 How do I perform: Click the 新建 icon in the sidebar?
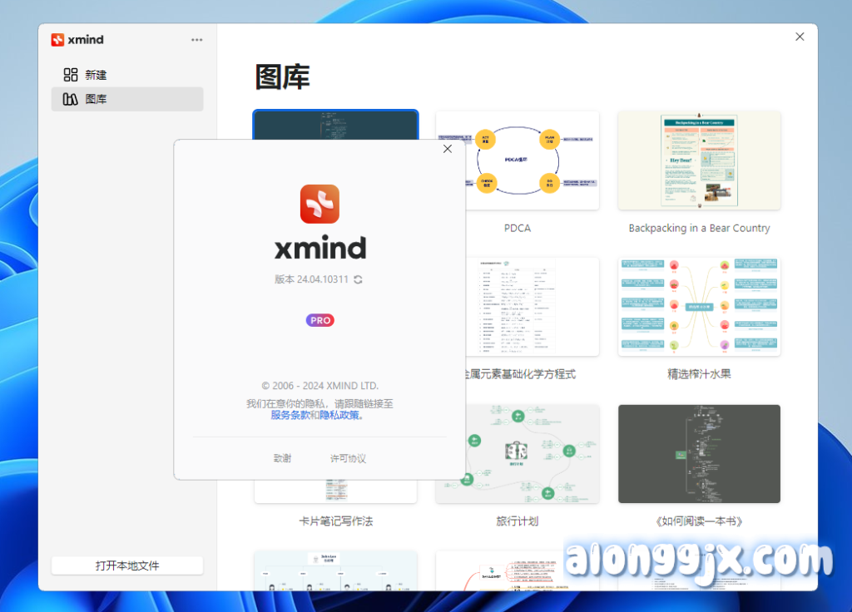[x=71, y=75]
